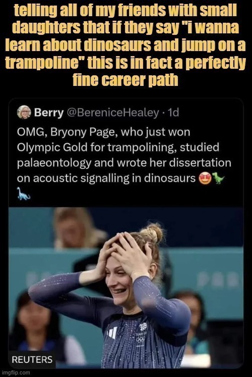Viewport: 252px width, 377px height.
Task: Click the Adidas logo on leotard
Action: (112, 333)
